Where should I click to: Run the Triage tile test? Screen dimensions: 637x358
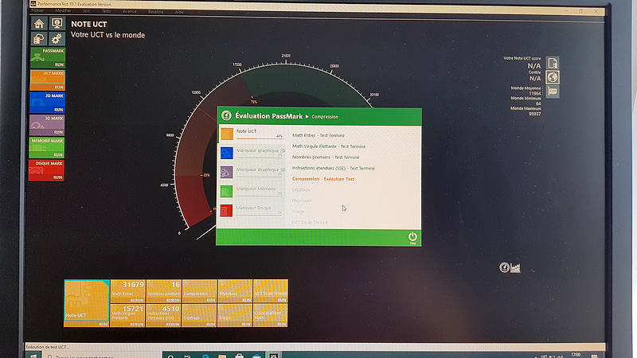246,325
